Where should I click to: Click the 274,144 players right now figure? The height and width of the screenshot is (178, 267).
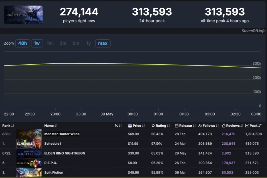point(79,12)
